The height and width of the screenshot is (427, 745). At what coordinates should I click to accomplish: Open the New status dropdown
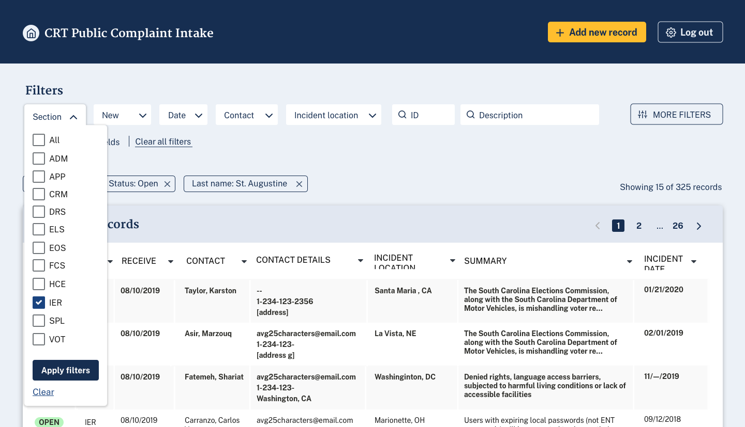122,115
